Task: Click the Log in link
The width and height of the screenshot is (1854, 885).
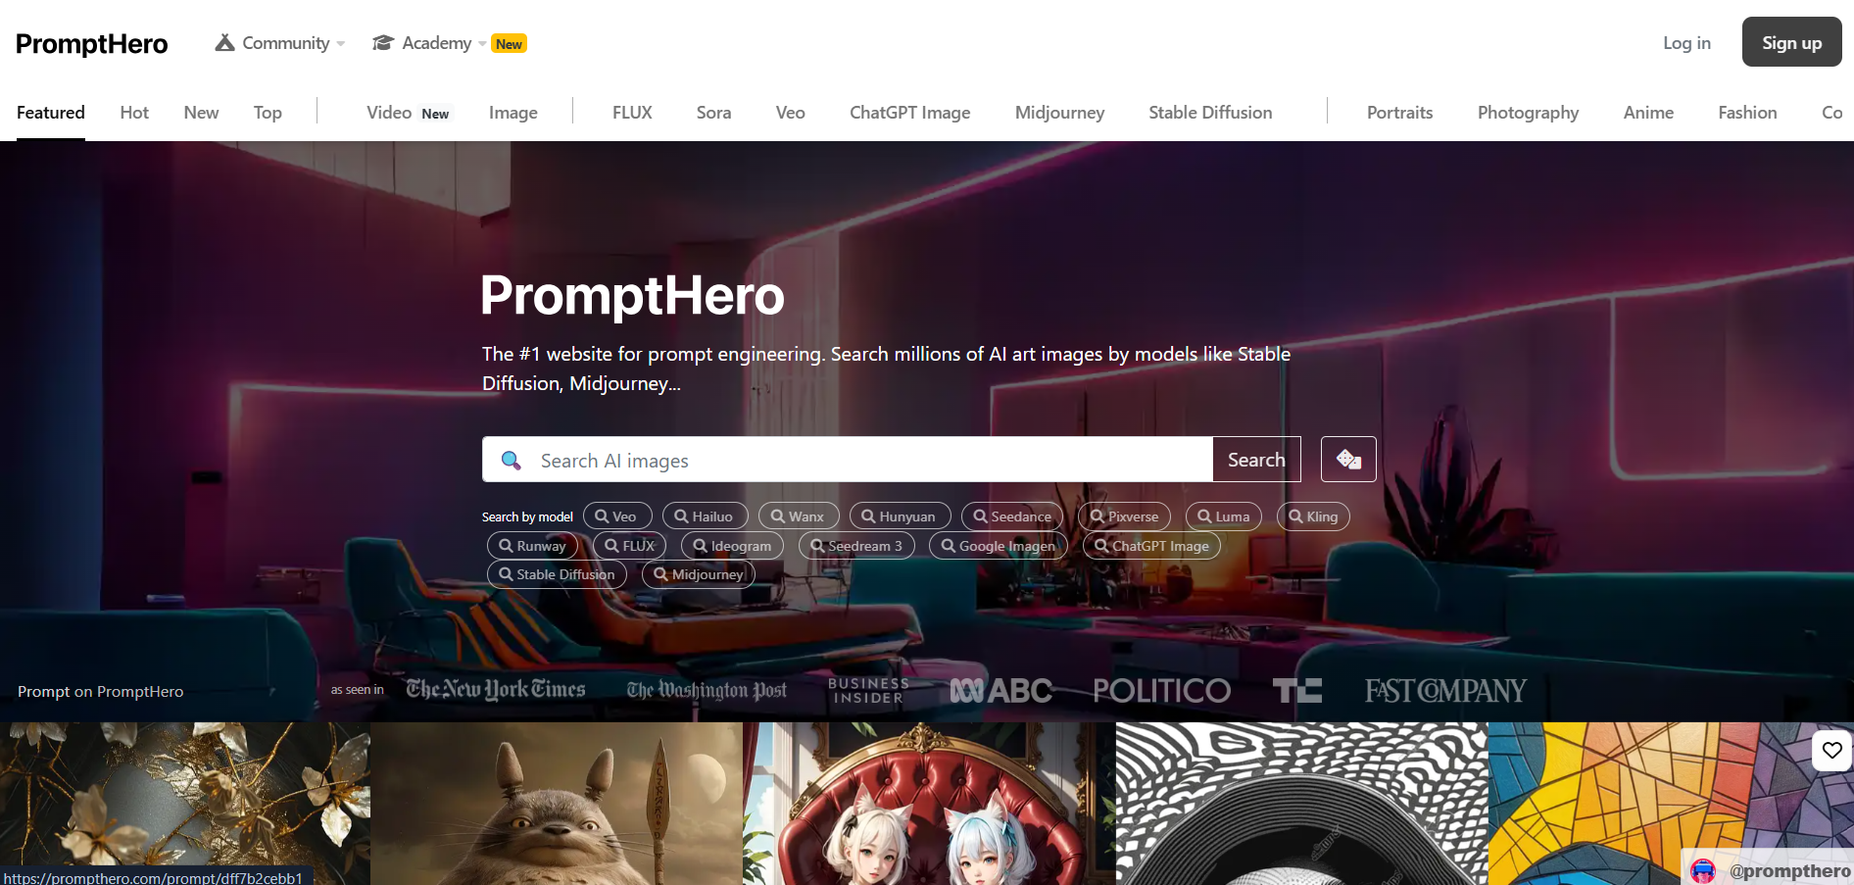Action: (1686, 43)
